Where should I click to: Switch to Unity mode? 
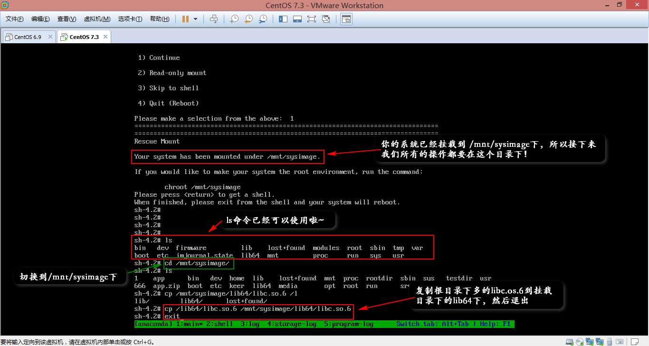pos(326,19)
